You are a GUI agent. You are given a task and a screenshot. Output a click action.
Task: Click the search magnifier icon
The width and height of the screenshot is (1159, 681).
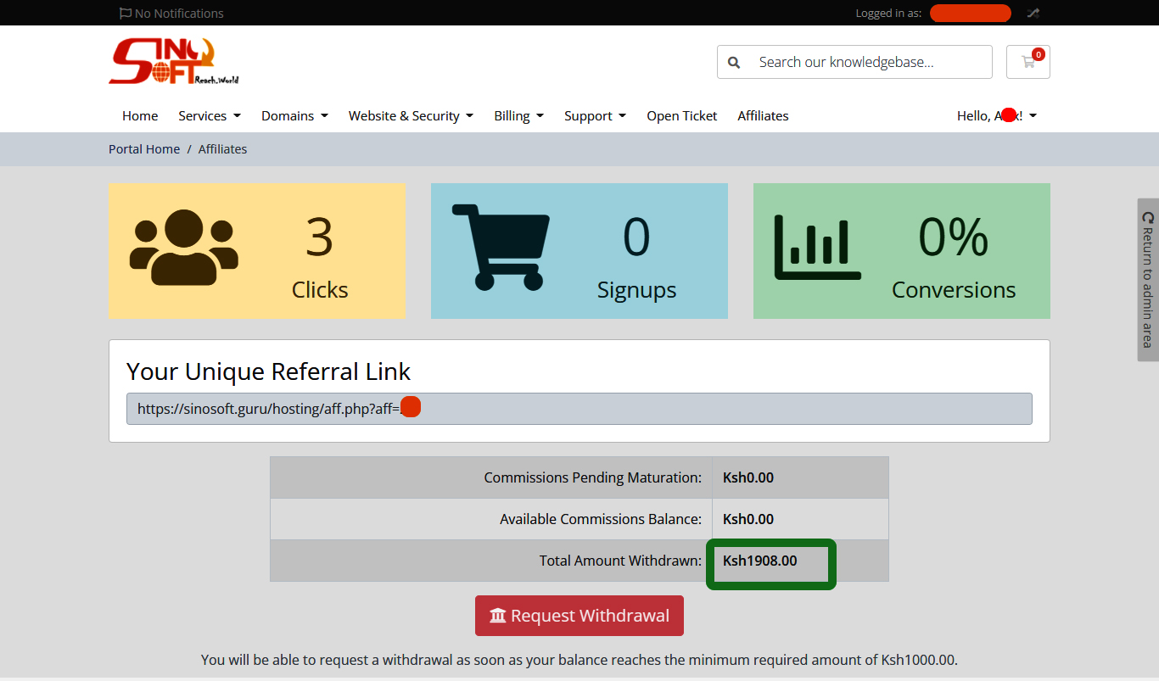(x=734, y=62)
